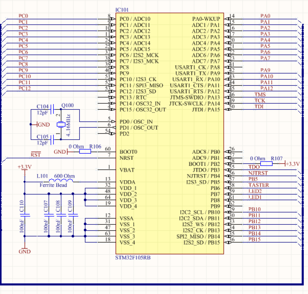Select capacitor C109 symbol
The width and height of the screenshot is (308, 294).
tap(73, 215)
